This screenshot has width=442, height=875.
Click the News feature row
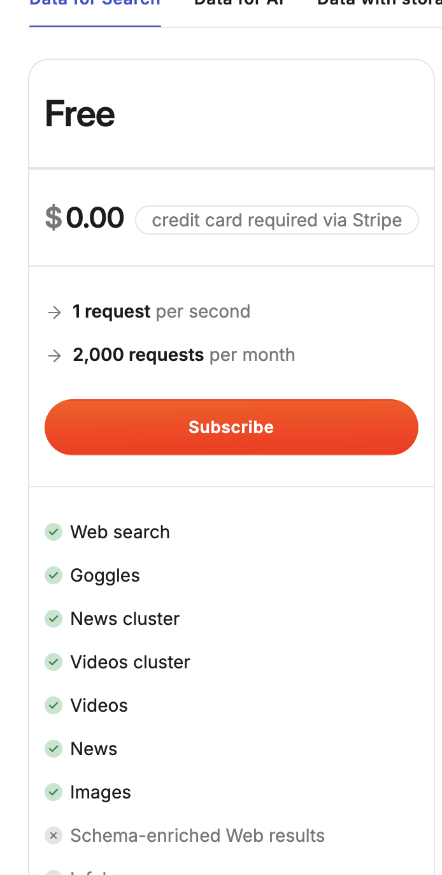(x=94, y=749)
